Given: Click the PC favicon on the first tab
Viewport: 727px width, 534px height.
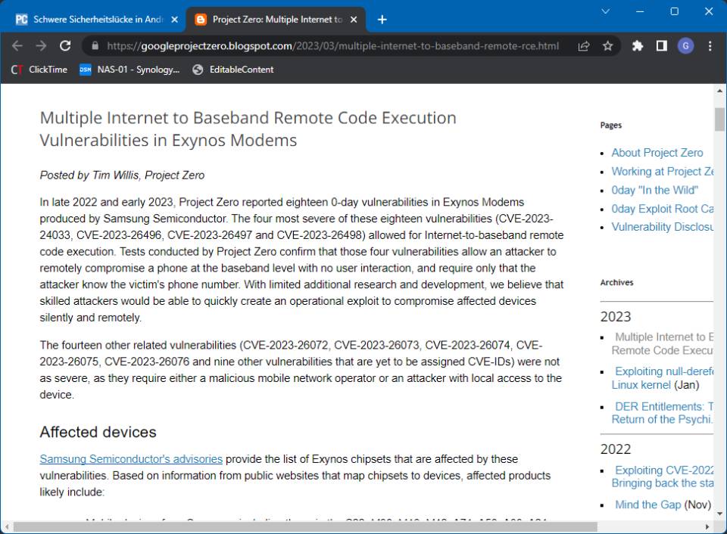Looking at the screenshot, I should [21, 20].
